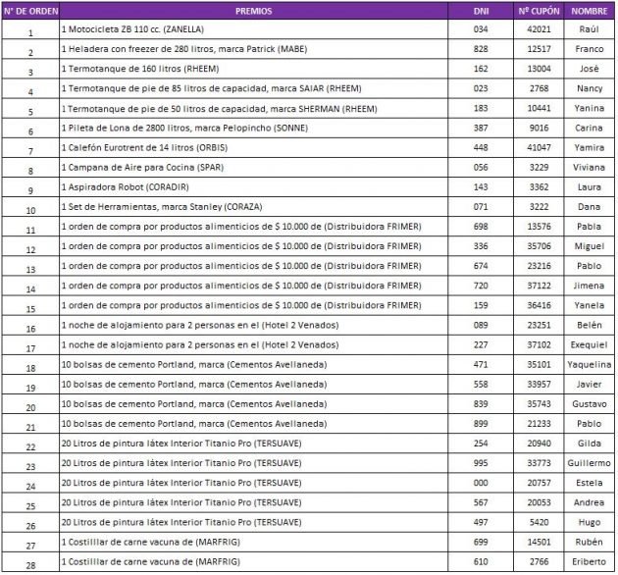The image size is (618, 575).
Task: Click the name Raúl
Action: pyautogui.click(x=589, y=29)
